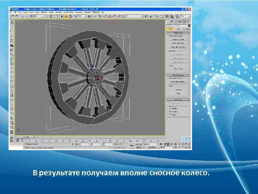
Task: Open the Time Configuration icon
Action: click(x=176, y=147)
